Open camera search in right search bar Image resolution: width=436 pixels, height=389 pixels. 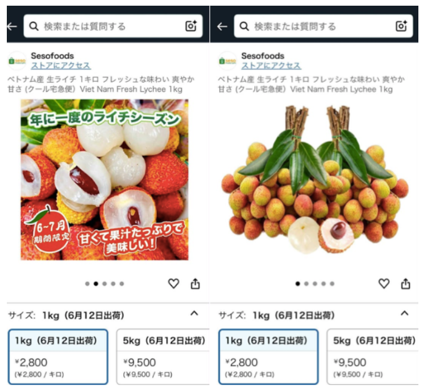point(401,26)
